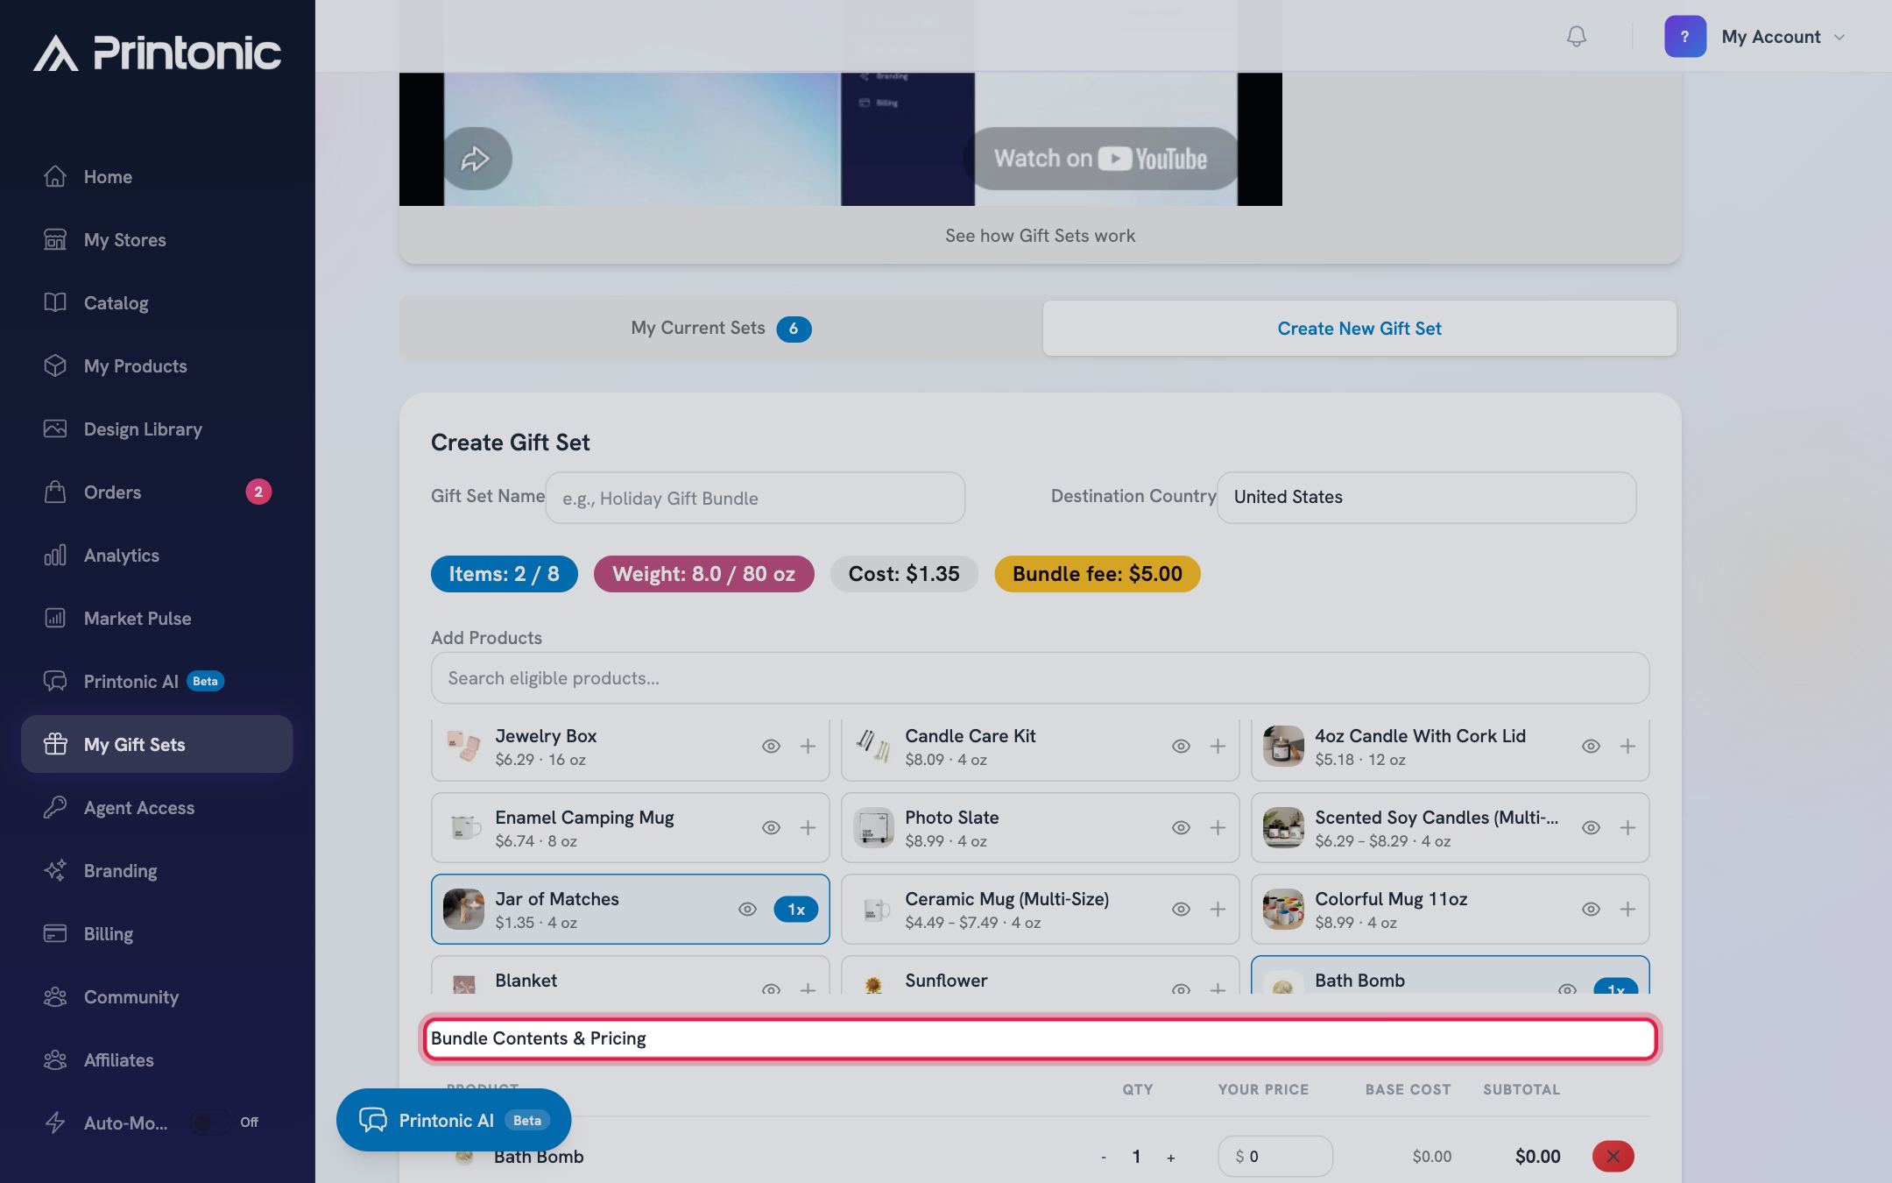Preview Colorful Mug 11oz with eye icon
Viewport: 1892px width, 1183px height.
point(1591,910)
